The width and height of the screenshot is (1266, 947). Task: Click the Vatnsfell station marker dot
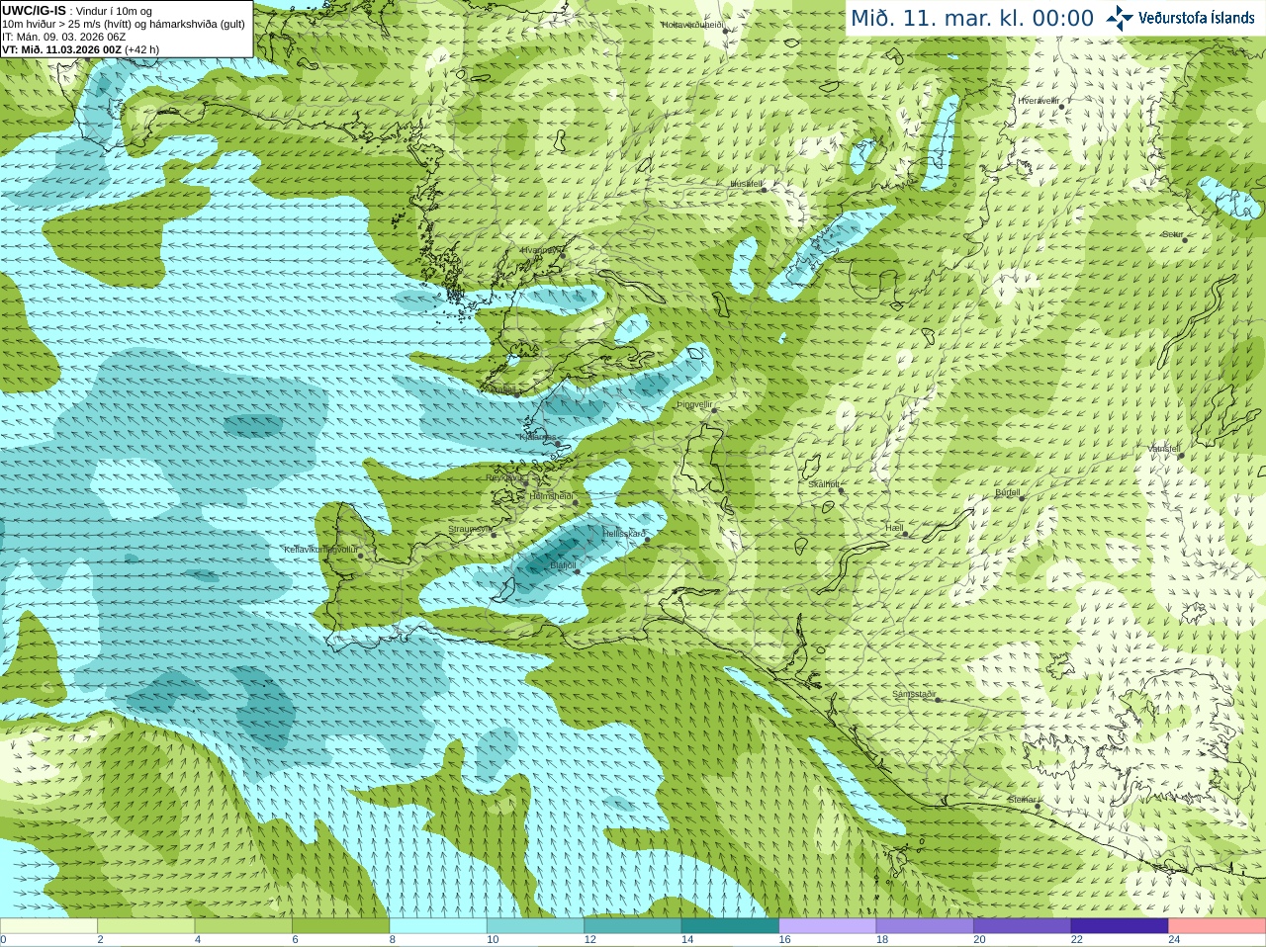click(1181, 455)
